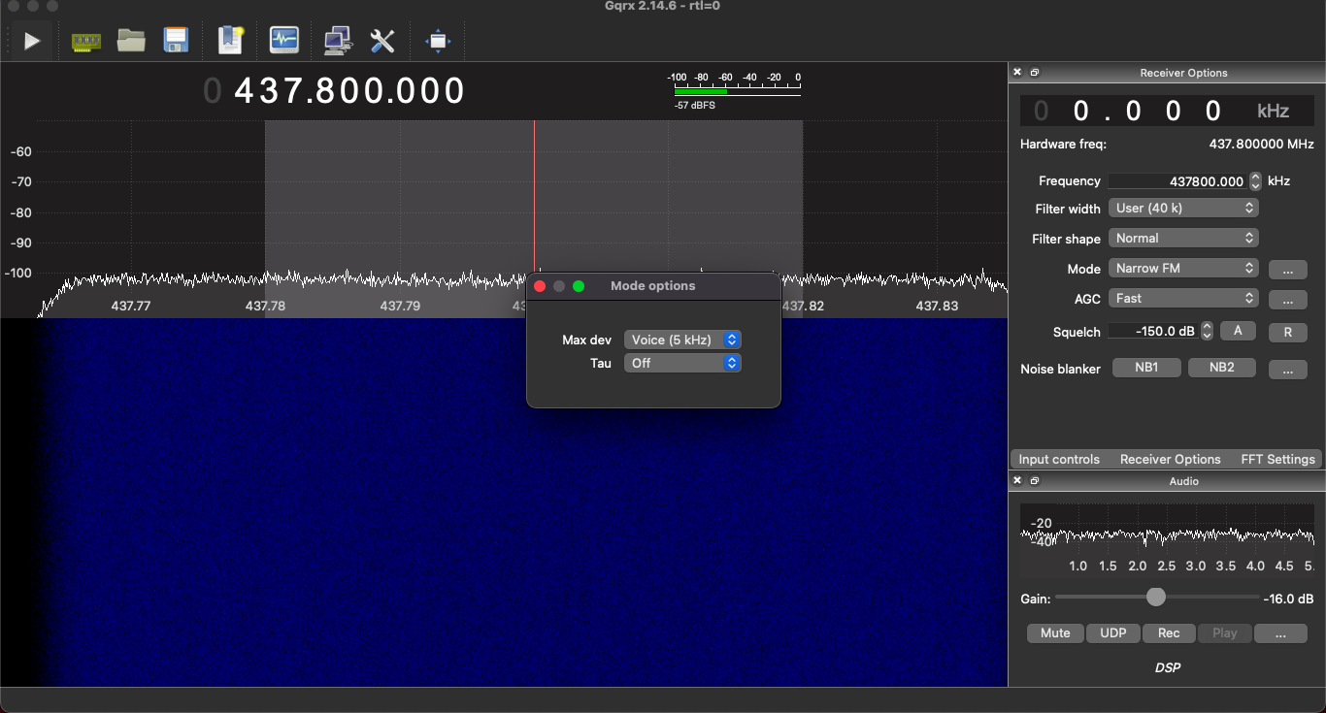The image size is (1326, 713).
Task: Toggle audio Mute button
Action: (x=1055, y=633)
